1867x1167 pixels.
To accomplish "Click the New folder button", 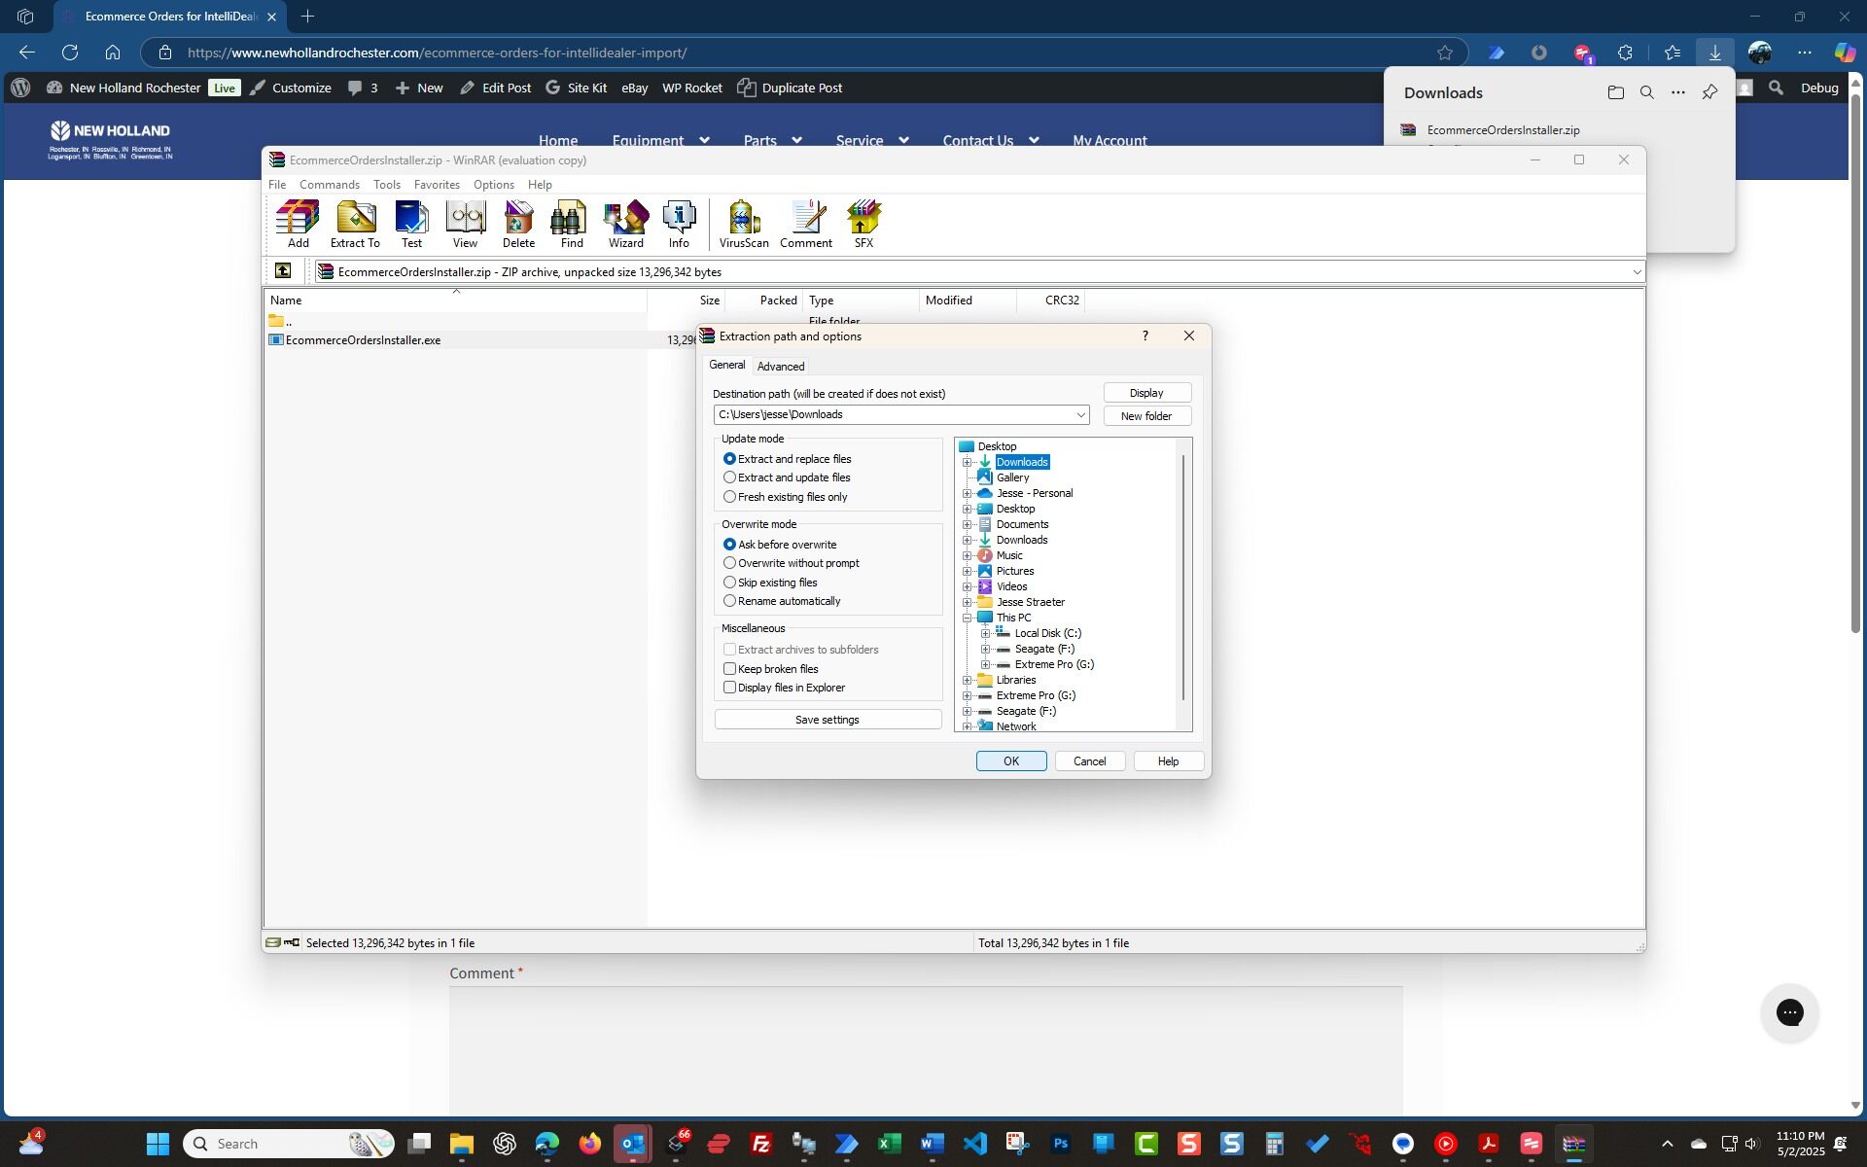I will click(1145, 416).
